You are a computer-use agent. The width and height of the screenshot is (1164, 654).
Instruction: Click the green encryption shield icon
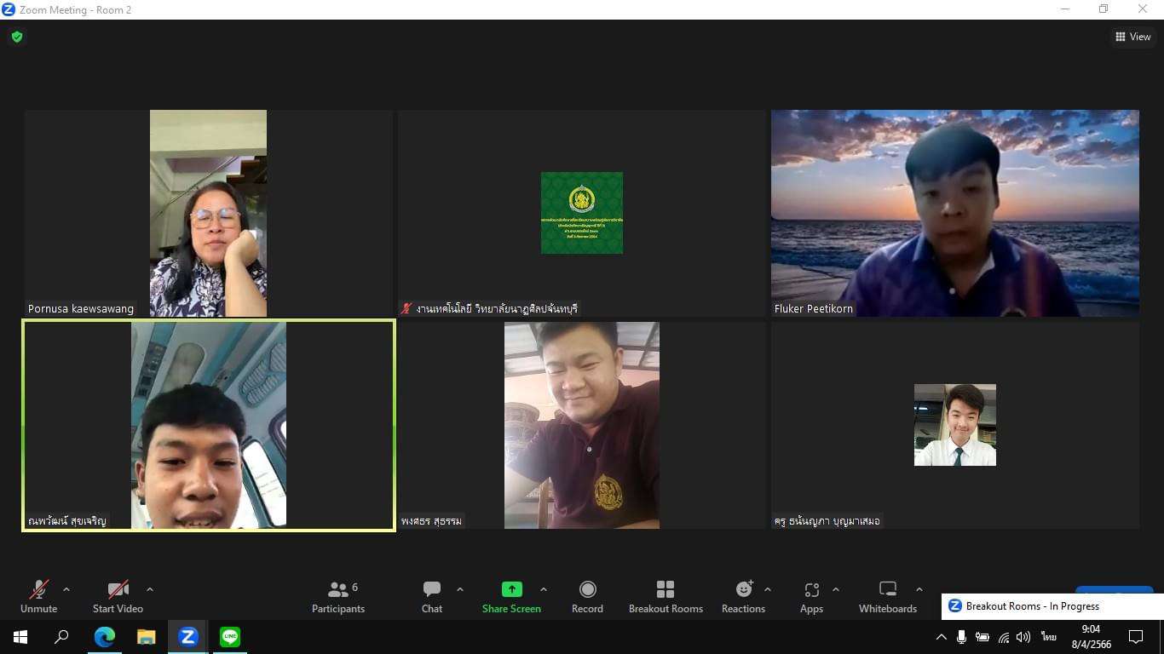[x=17, y=37]
